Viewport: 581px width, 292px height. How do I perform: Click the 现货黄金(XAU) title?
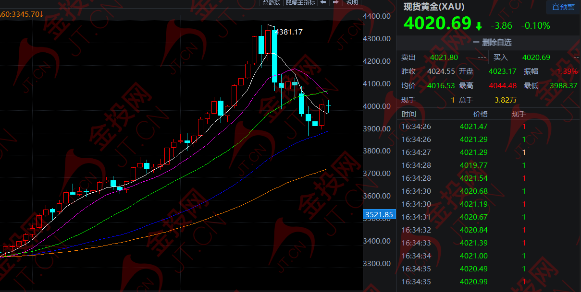point(433,7)
